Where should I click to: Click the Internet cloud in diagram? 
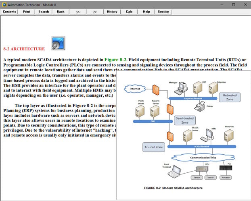point(137,88)
